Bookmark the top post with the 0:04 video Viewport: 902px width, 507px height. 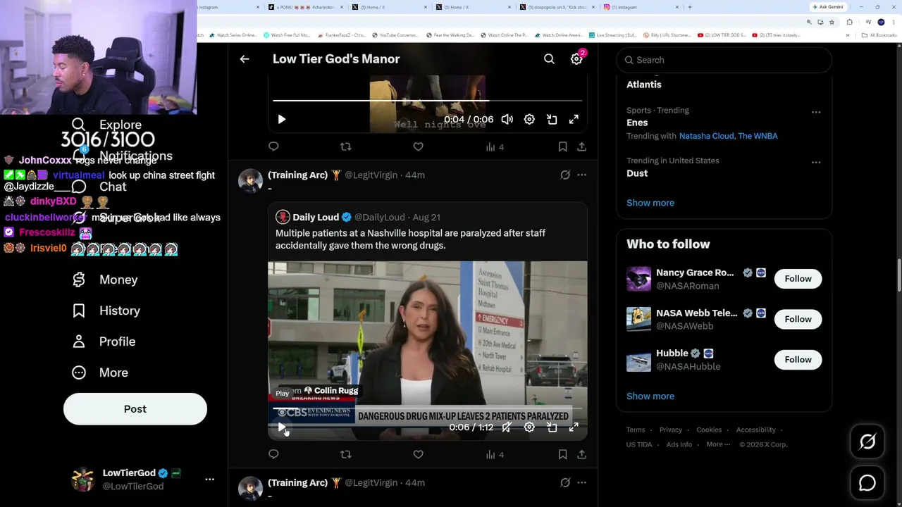(x=562, y=146)
